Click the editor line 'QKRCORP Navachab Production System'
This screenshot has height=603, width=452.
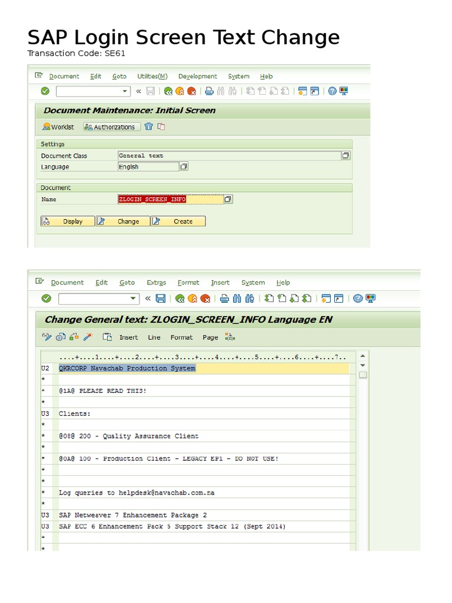204,369
